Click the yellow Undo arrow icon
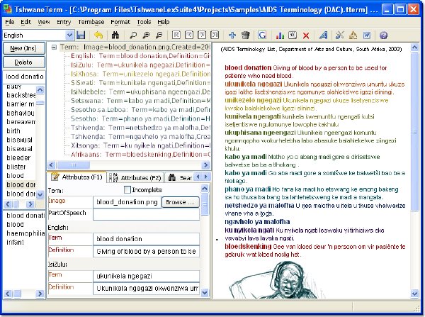 [x=98, y=35]
